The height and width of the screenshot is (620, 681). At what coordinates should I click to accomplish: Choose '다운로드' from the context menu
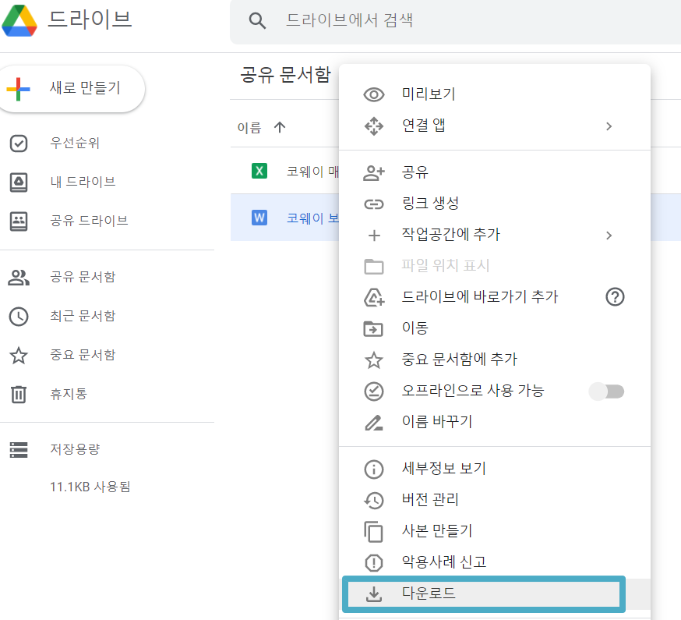pyautogui.click(x=495, y=593)
